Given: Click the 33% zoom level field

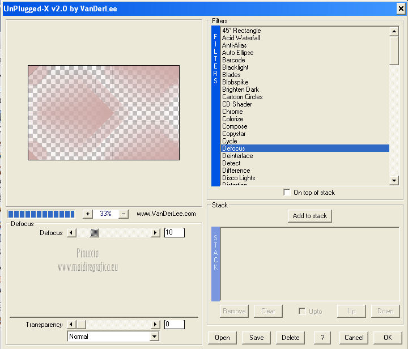Looking at the screenshot, I should [105, 214].
